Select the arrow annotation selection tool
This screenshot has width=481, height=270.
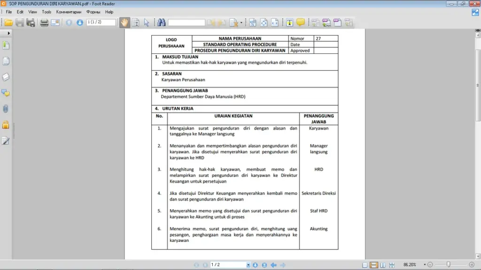[x=147, y=22]
